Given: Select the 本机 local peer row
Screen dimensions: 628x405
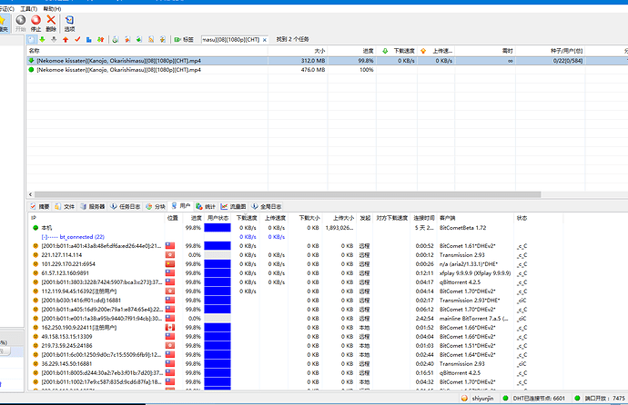Looking at the screenshot, I should [x=296, y=228].
